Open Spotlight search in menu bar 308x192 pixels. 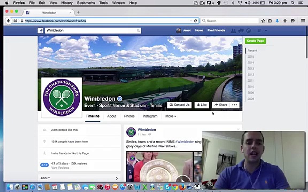coord(293,3)
